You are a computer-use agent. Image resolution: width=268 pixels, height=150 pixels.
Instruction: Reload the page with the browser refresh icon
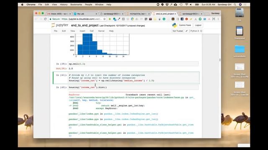(45, 19)
